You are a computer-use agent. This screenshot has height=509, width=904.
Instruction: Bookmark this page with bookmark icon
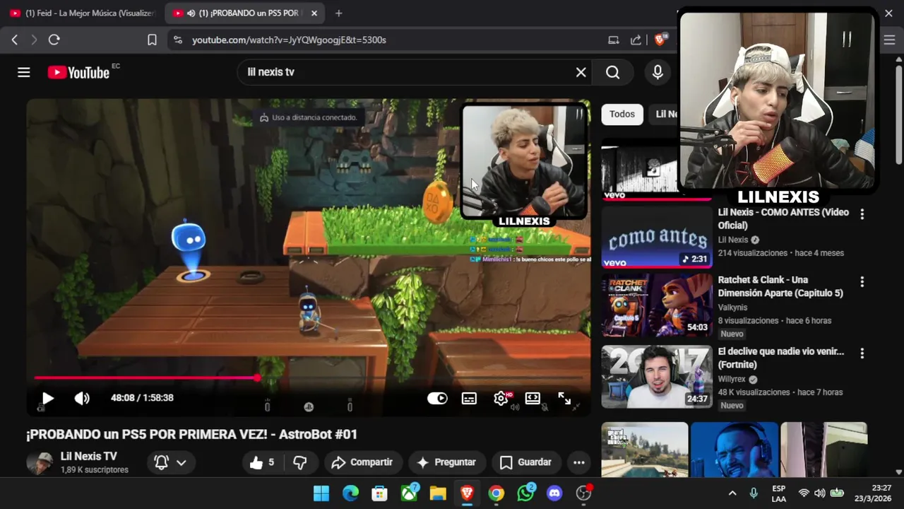click(x=152, y=40)
